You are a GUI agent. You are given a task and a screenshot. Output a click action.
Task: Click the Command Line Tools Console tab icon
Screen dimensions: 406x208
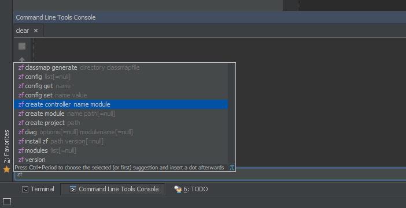(x=73, y=190)
